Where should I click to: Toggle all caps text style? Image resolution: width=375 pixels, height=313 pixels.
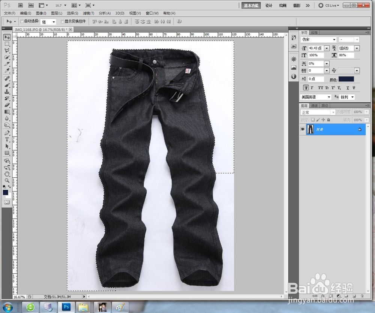[x=321, y=88]
